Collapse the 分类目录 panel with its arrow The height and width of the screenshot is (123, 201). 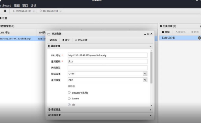tap(200, 26)
